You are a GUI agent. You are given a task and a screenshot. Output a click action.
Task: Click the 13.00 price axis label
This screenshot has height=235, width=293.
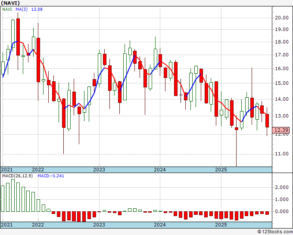pyautogui.click(x=282, y=116)
